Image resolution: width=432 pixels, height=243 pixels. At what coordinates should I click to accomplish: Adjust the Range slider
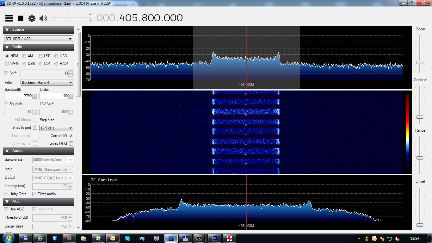(x=420, y=158)
